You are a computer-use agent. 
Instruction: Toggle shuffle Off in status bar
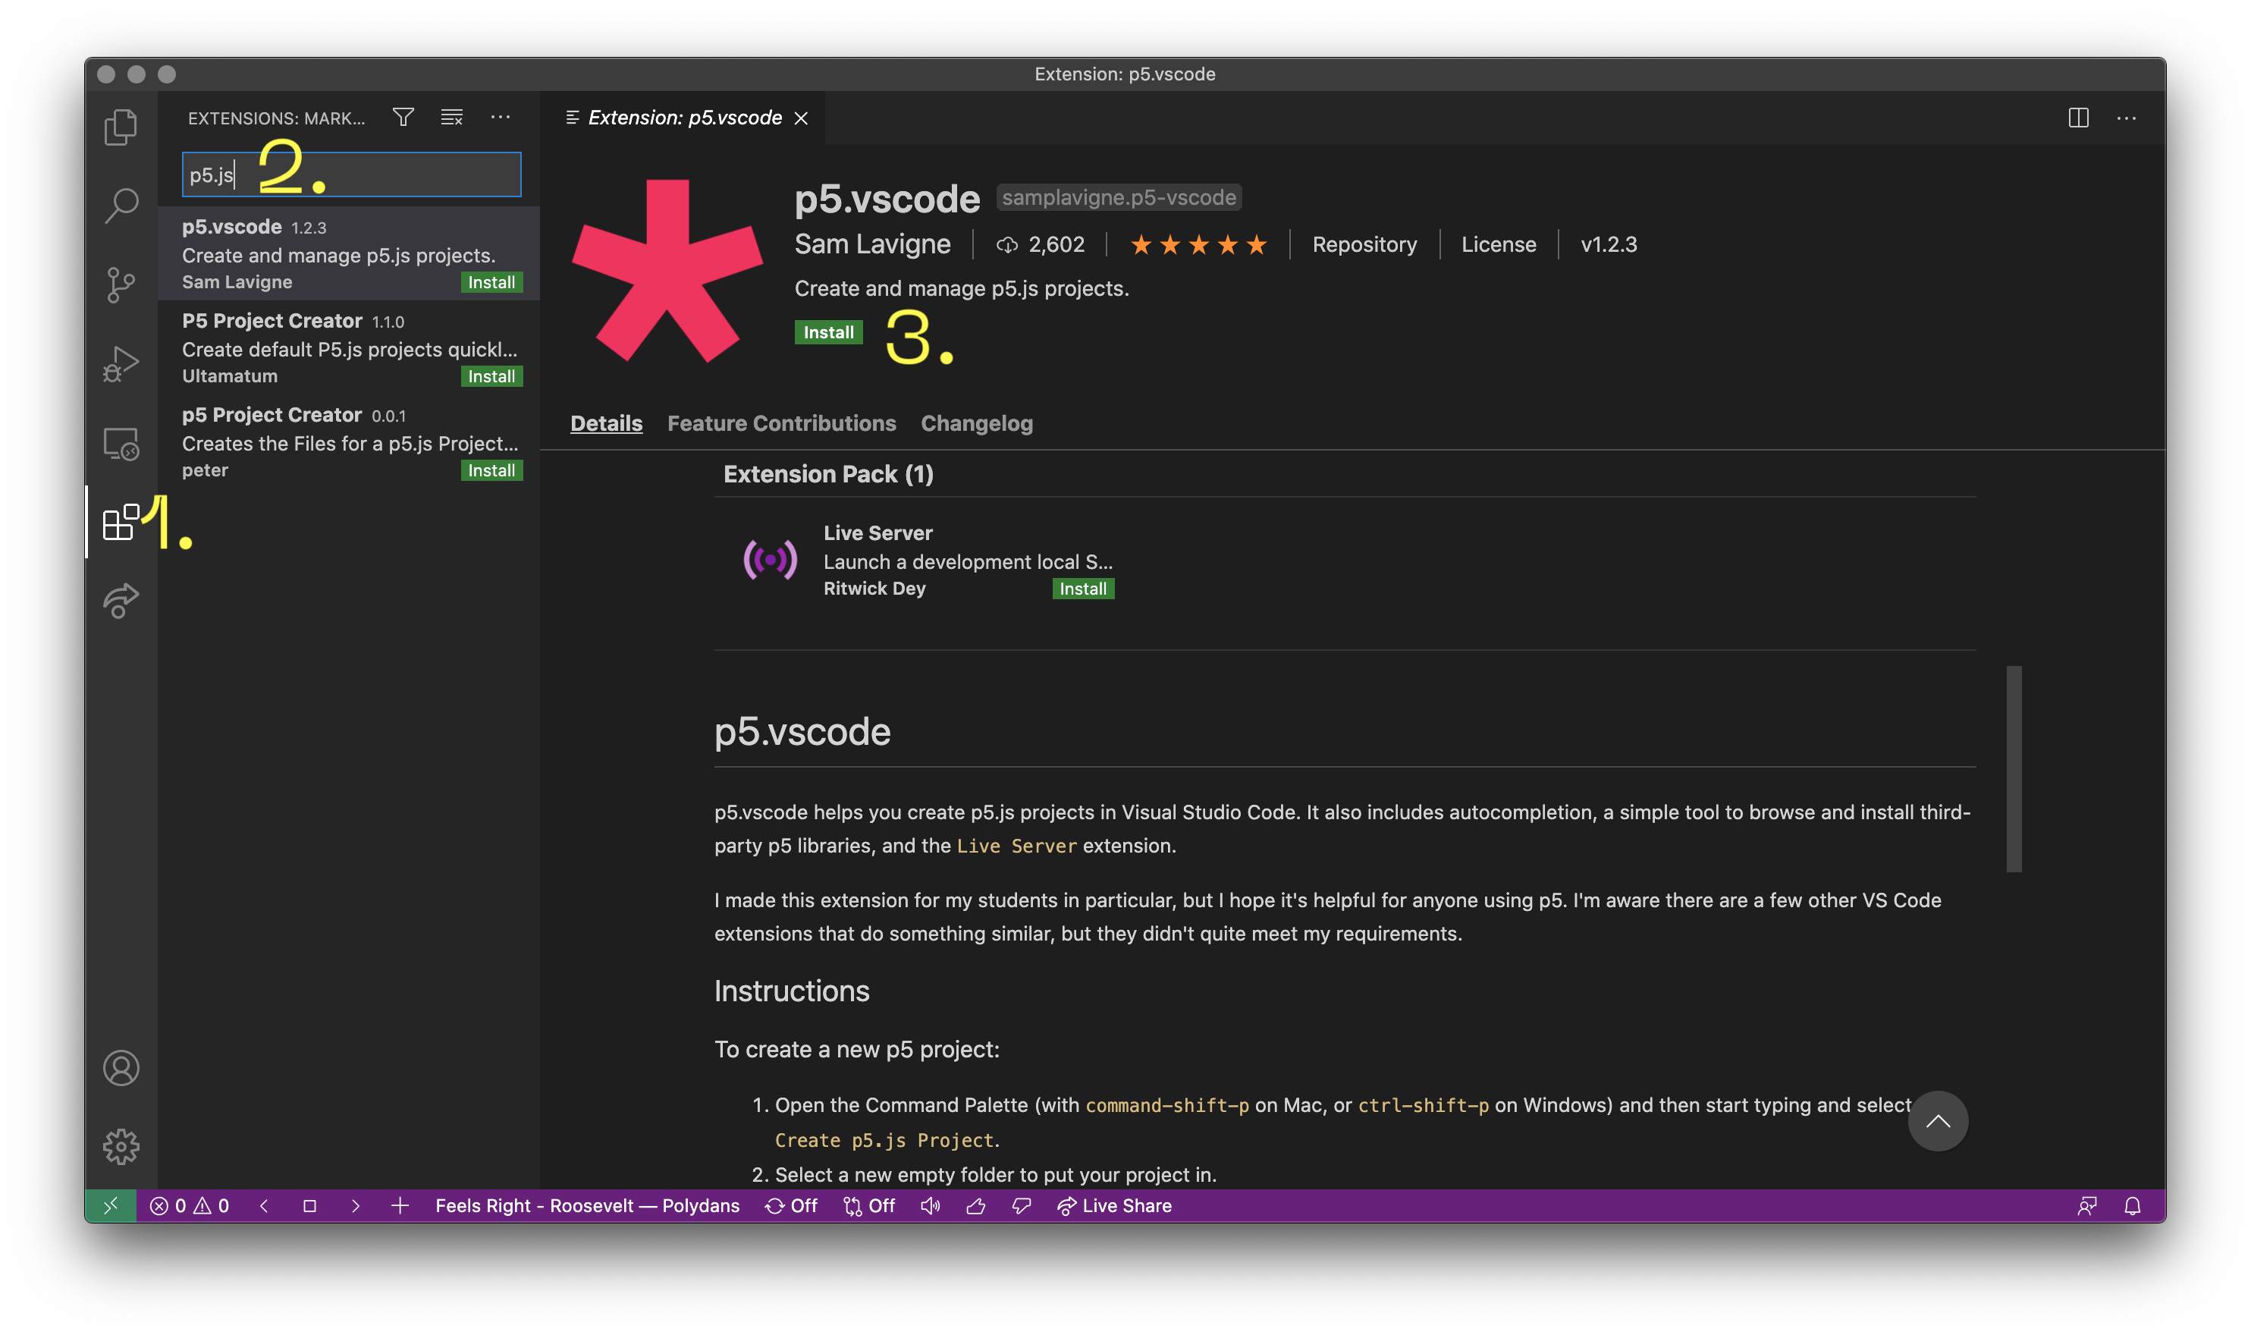(868, 1205)
